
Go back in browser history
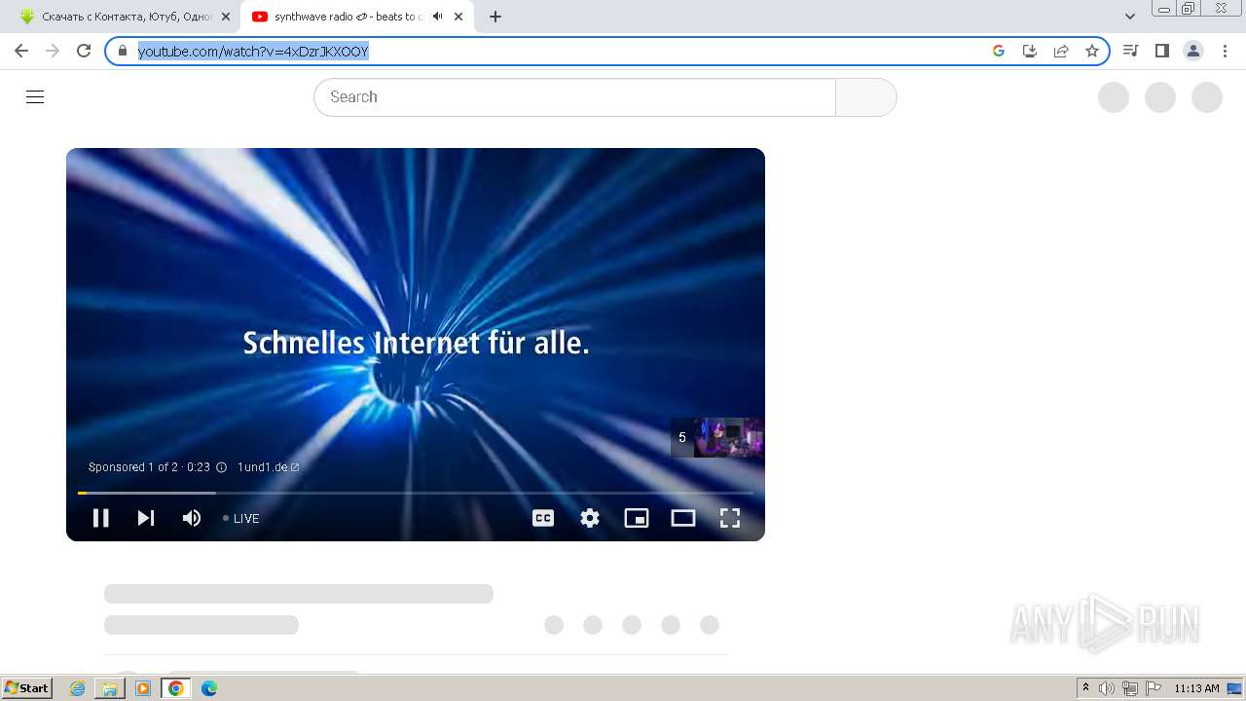point(21,51)
